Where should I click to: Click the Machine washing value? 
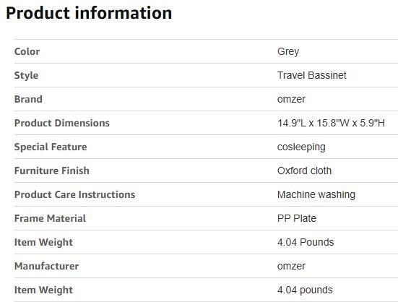(316, 194)
